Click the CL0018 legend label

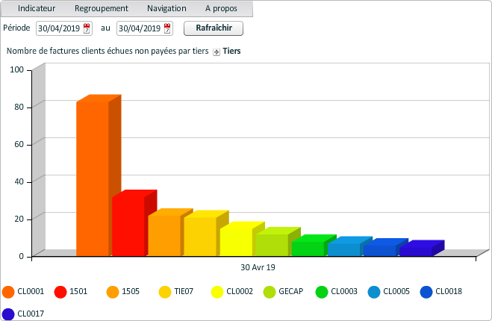[449, 291]
